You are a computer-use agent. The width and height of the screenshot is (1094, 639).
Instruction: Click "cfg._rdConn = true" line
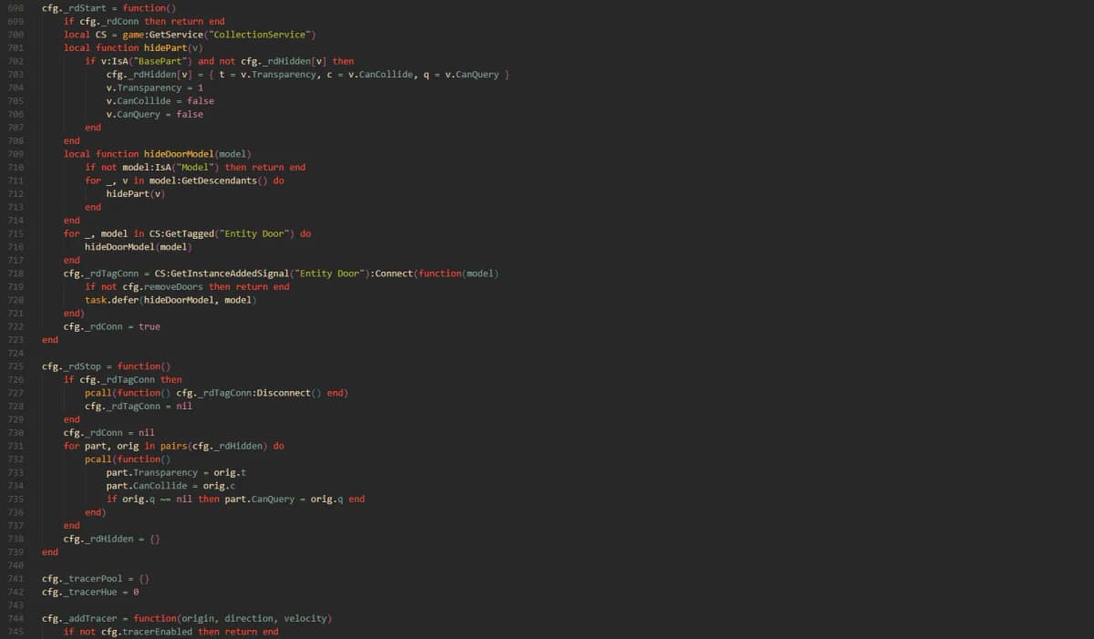[111, 326]
